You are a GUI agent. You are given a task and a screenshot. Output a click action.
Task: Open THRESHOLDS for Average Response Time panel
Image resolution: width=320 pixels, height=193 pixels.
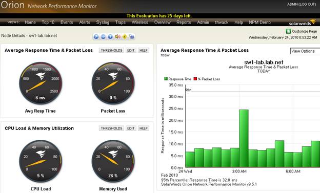[111, 50]
